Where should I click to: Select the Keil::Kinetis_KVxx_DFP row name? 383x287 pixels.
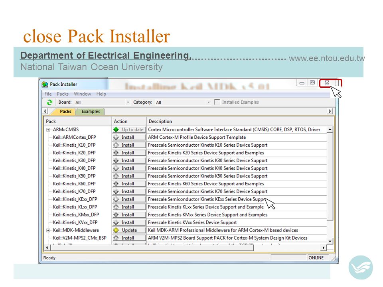[x=75, y=222]
